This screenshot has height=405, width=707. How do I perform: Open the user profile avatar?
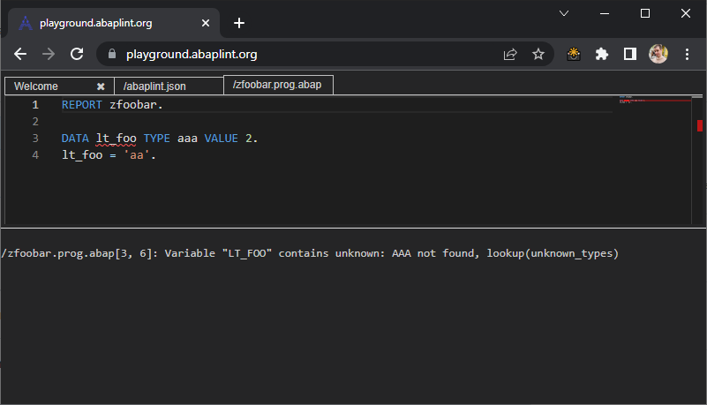coord(658,54)
